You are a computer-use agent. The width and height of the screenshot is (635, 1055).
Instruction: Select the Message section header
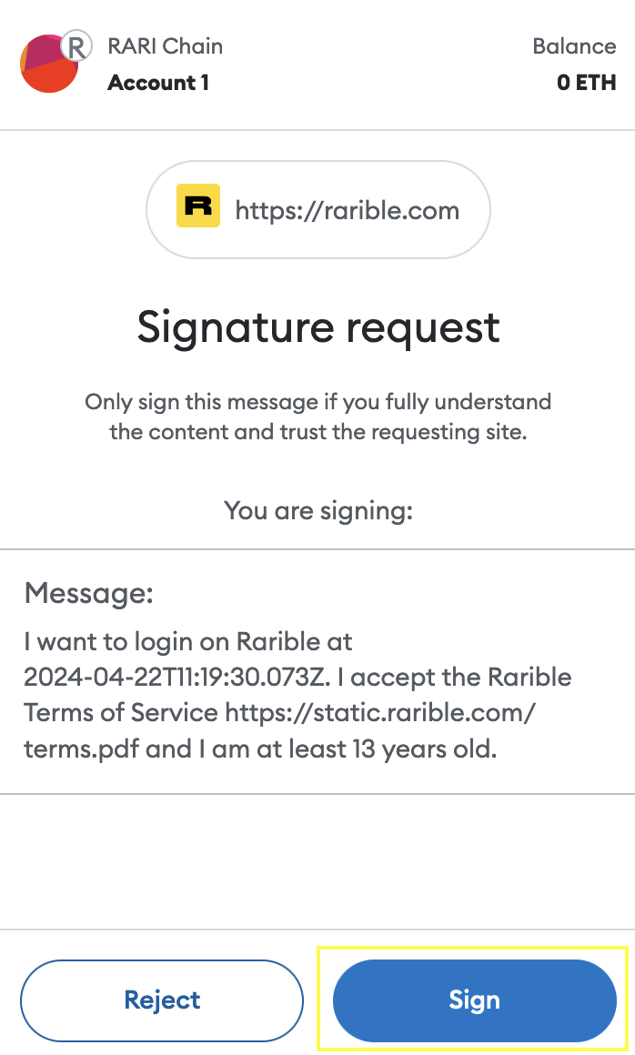tap(87, 593)
